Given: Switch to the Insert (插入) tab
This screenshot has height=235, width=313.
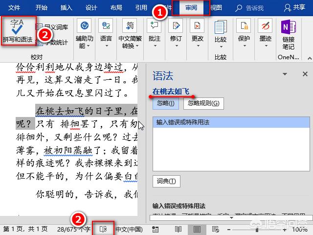Looking at the screenshot, I should click(67, 8).
